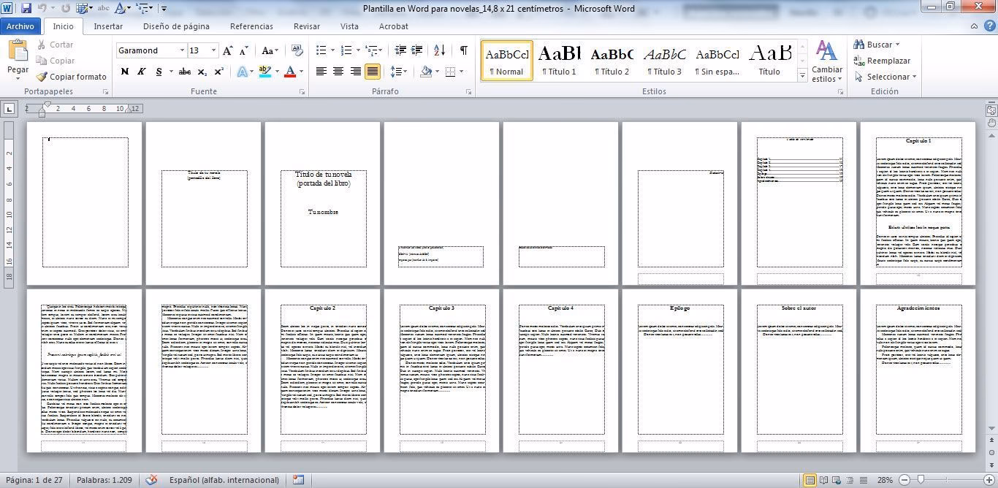Click the superscript icon
This screenshot has width=998, height=488.
(x=219, y=71)
